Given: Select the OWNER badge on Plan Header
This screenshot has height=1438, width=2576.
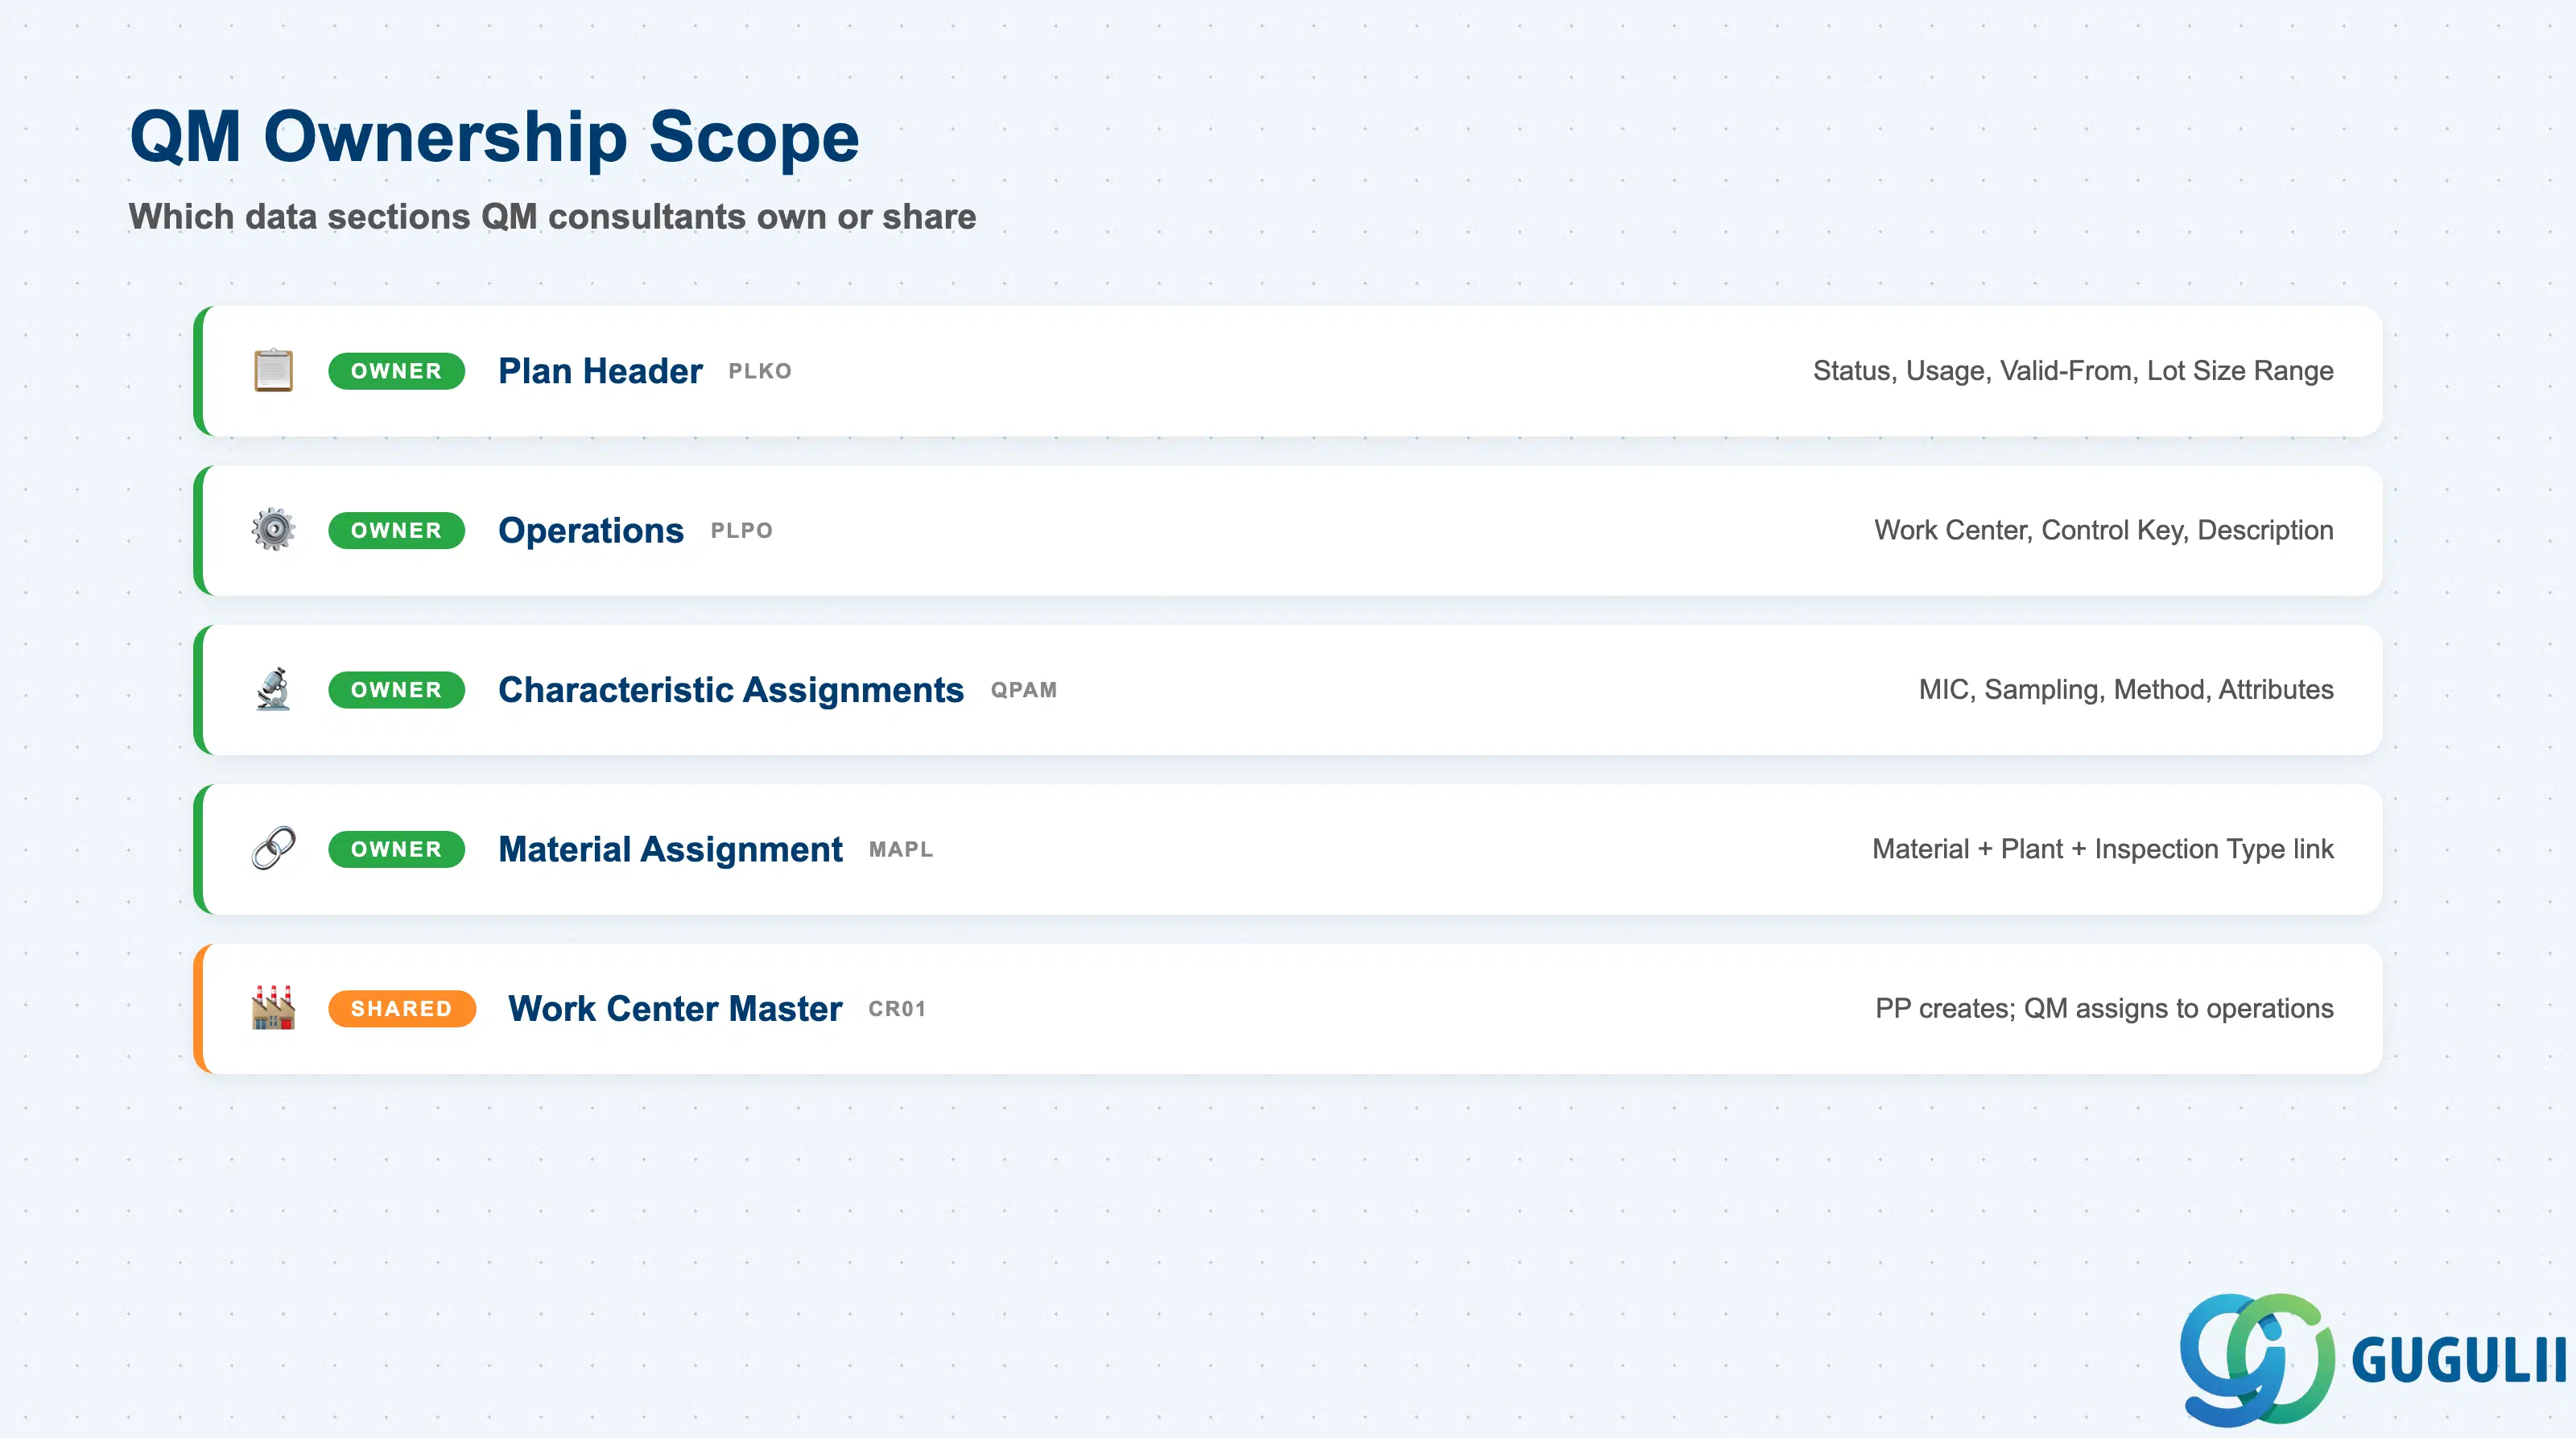Looking at the screenshot, I should pyautogui.click(x=396, y=371).
